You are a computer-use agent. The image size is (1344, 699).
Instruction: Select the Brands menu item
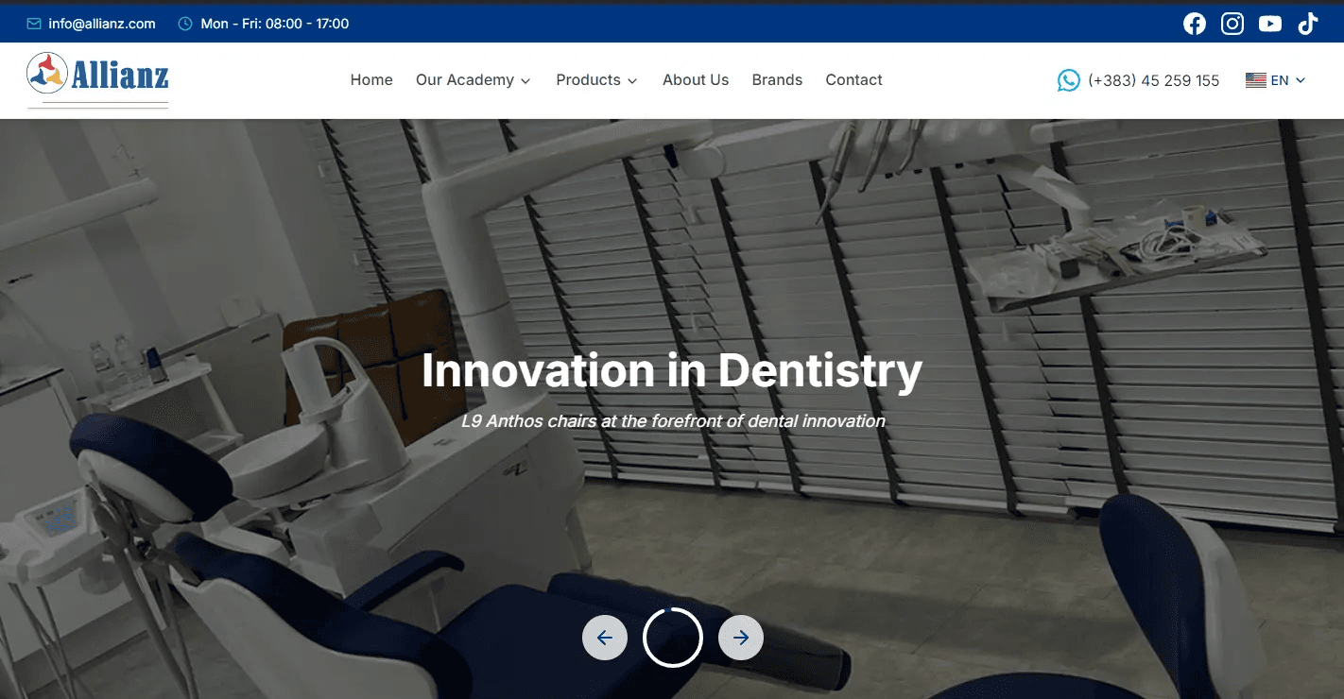pyautogui.click(x=777, y=80)
